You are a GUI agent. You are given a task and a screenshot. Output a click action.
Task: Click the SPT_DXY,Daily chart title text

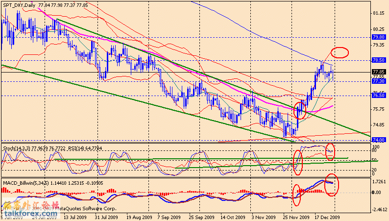coord(19,5)
